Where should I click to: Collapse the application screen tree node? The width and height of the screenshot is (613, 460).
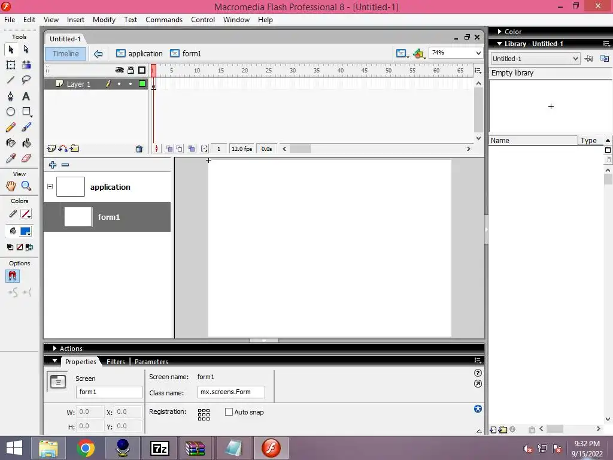coord(50,187)
